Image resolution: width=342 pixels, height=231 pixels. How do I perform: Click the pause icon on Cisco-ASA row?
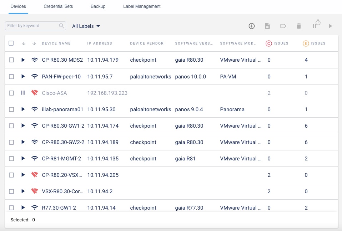point(23,93)
